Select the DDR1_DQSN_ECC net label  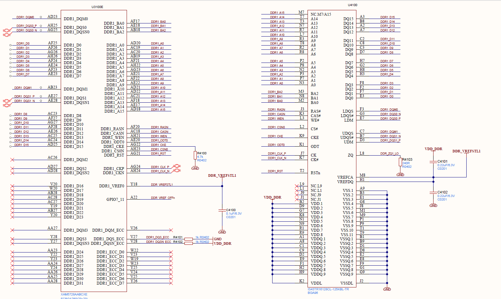[x=159, y=242]
